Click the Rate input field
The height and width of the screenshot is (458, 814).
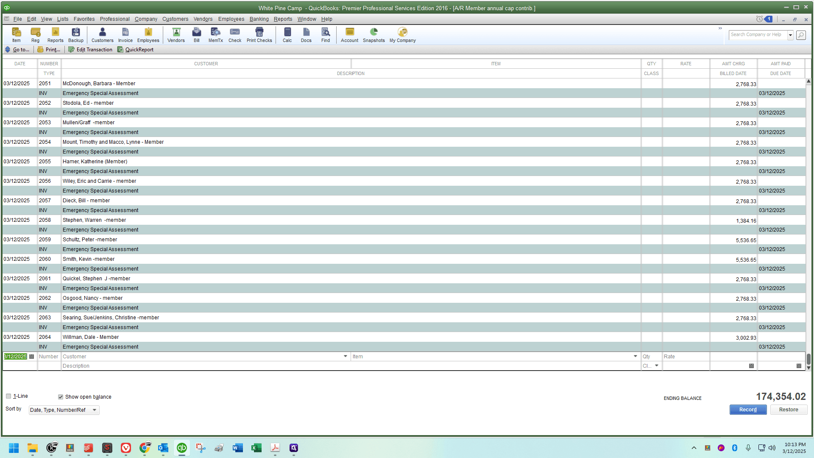686,357
